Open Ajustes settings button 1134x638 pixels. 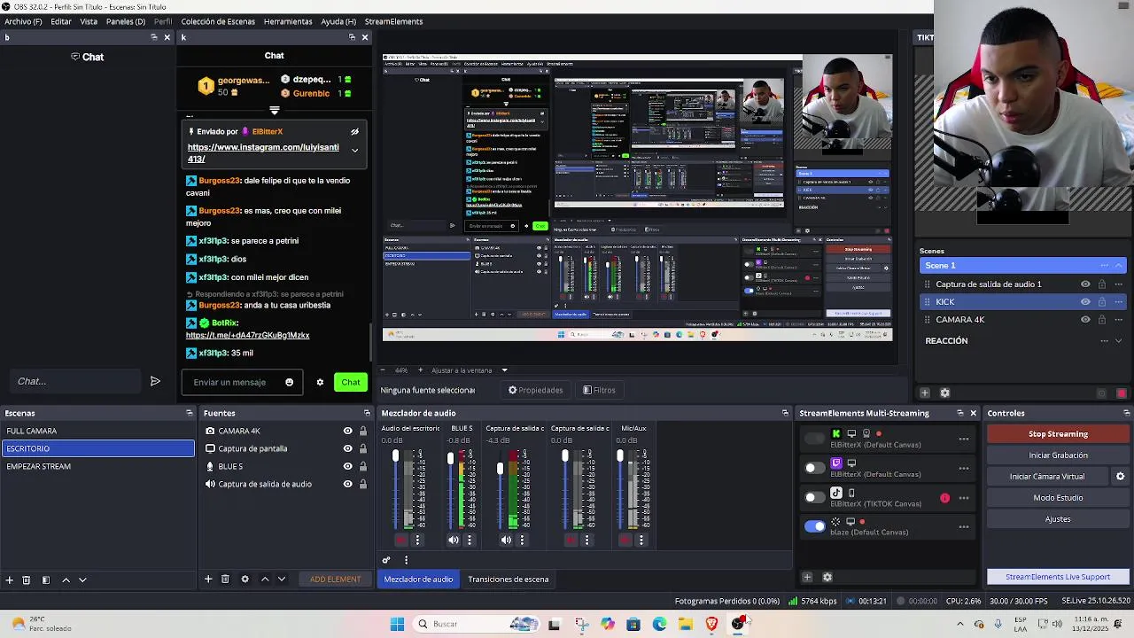(1058, 519)
